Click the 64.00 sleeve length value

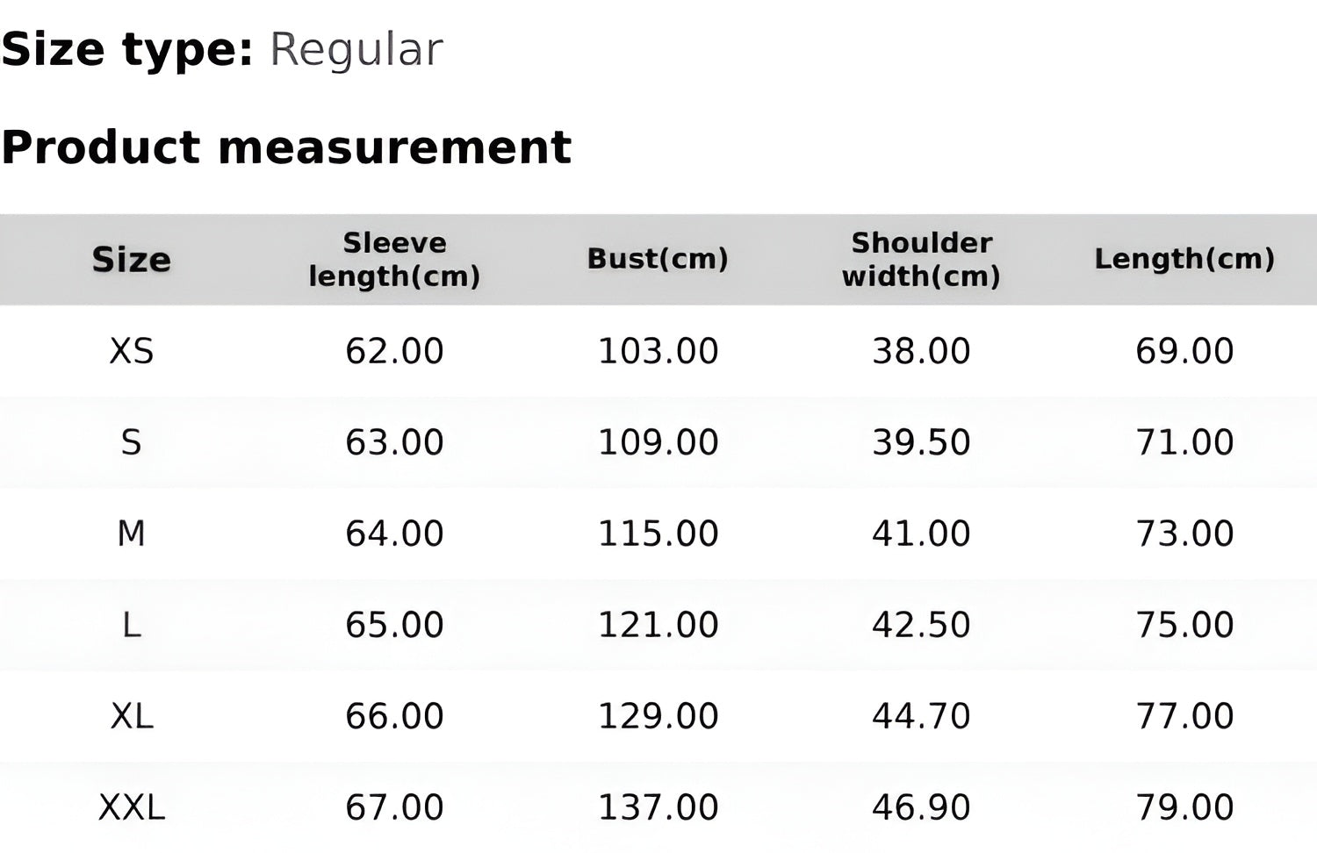[x=394, y=534]
